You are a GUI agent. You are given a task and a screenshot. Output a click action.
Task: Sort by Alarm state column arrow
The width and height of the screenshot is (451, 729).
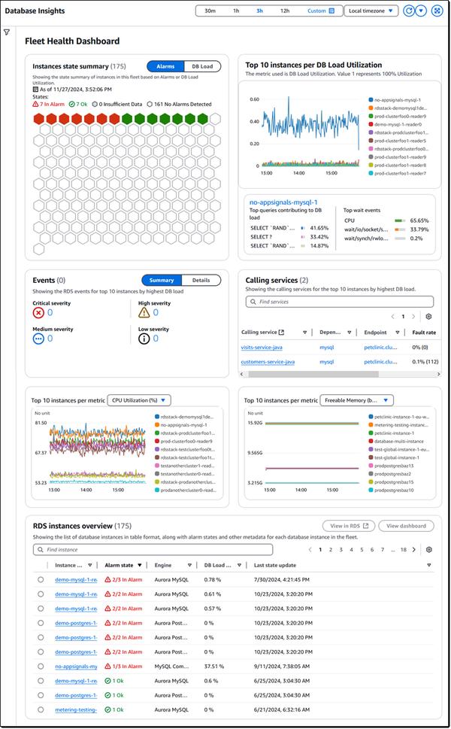(x=139, y=565)
